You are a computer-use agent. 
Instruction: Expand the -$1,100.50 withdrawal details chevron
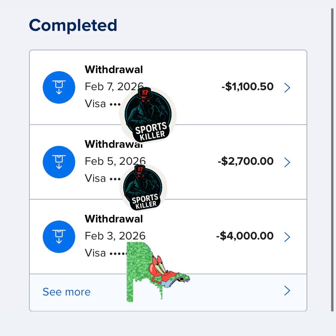(x=287, y=88)
